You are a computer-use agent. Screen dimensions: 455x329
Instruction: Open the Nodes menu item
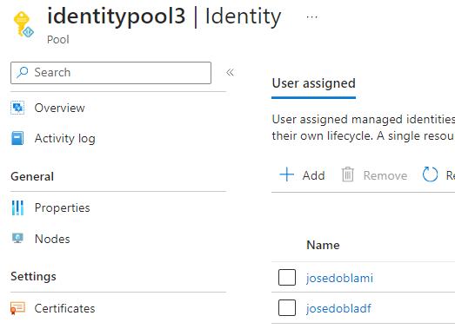pyautogui.click(x=52, y=239)
